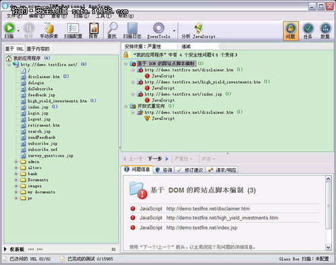Image resolution: width=336 pixels, height=265 pixels.
Task: Switch to the 修订建议 tab
Action: (x=190, y=170)
